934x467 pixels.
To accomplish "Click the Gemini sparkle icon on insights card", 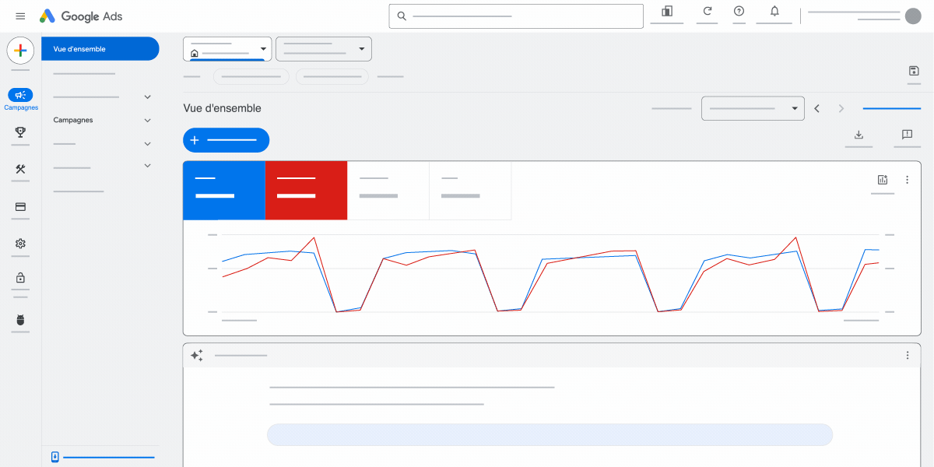I will [197, 355].
